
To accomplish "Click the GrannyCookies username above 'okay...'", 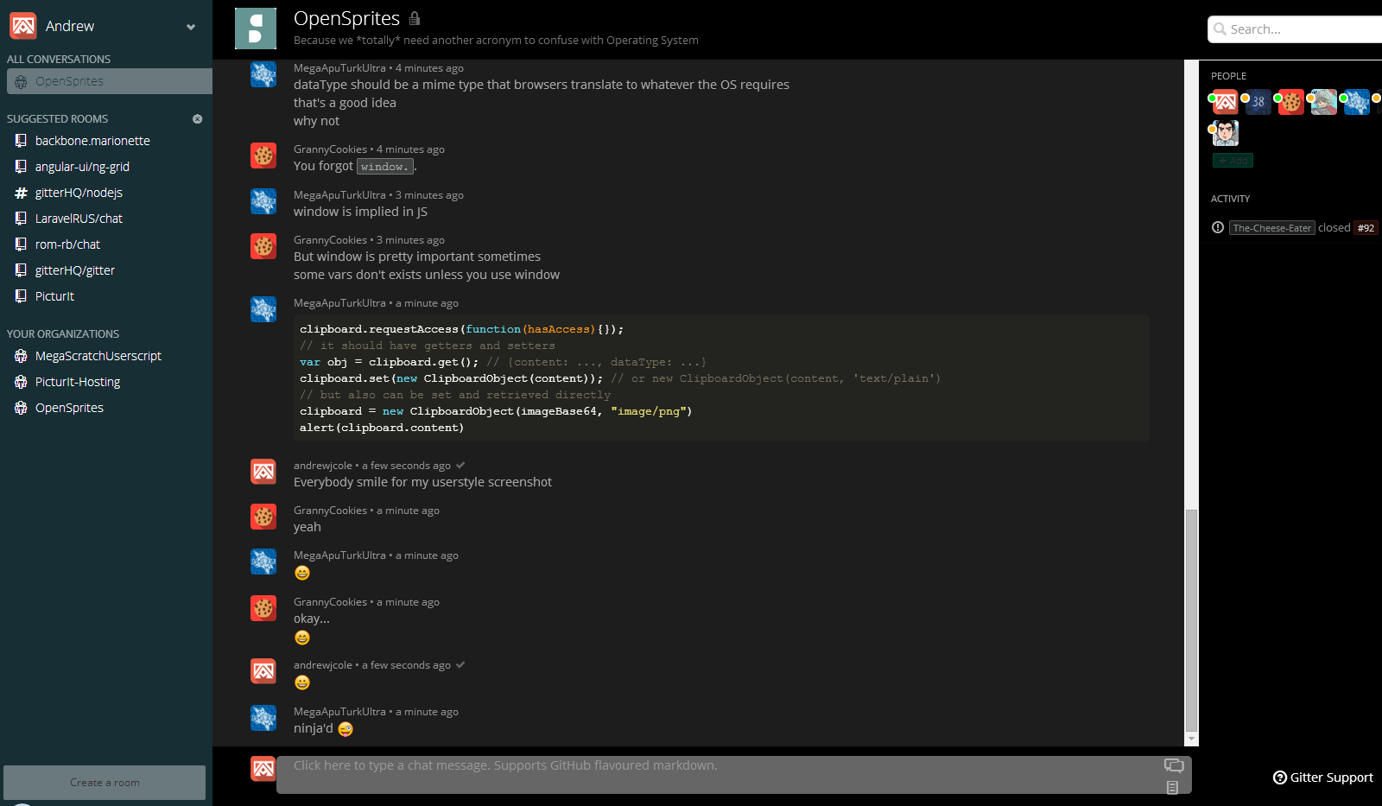I will coord(330,602).
